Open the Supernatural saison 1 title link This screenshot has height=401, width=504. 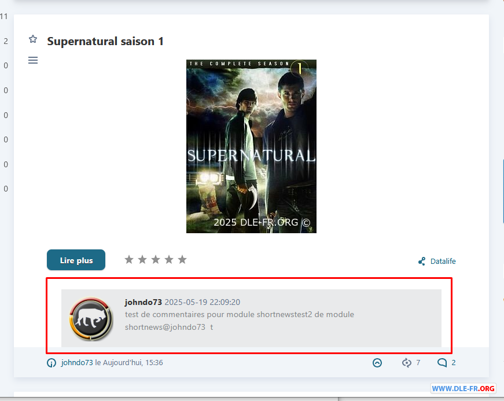pos(105,42)
